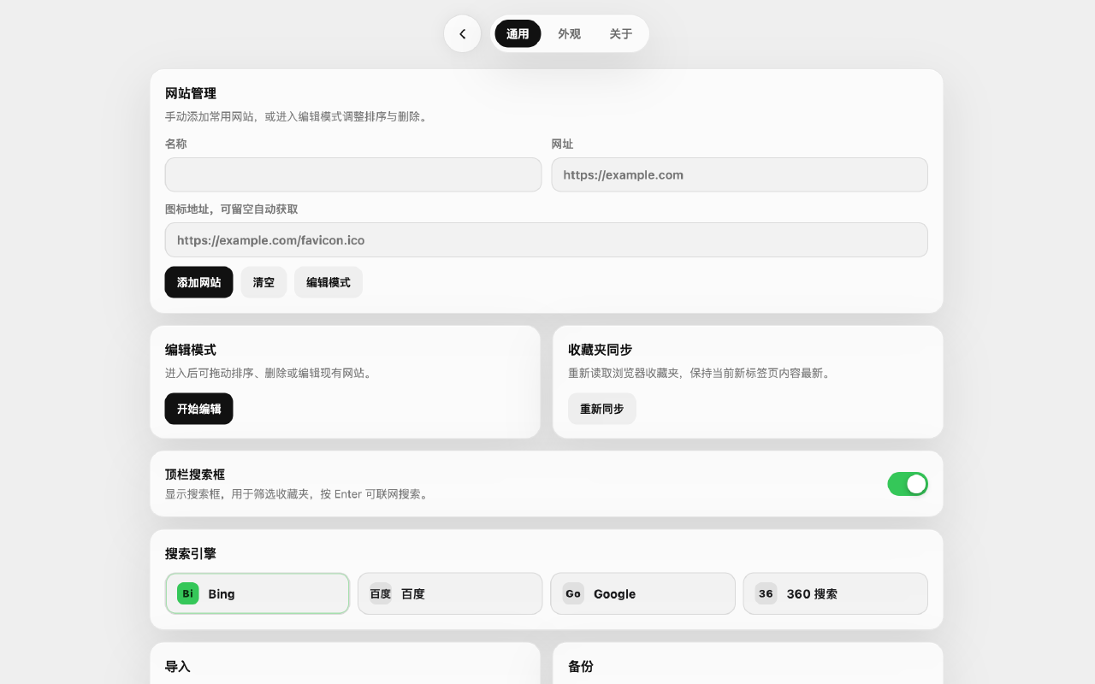Click the 开始编辑 button
This screenshot has height=684, width=1095.
(198, 409)
